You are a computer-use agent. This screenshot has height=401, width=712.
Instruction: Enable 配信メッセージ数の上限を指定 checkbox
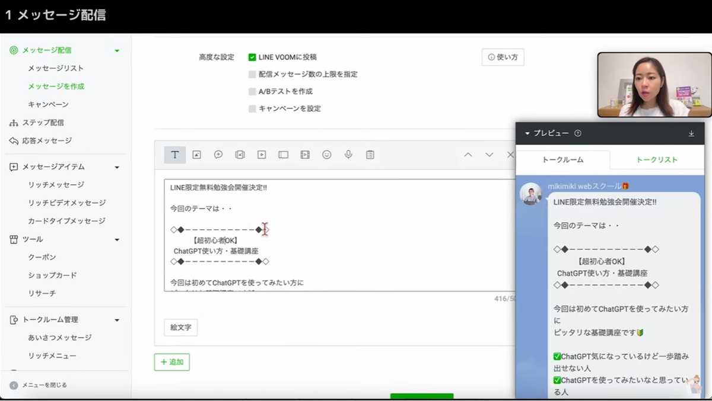[252, 75]
